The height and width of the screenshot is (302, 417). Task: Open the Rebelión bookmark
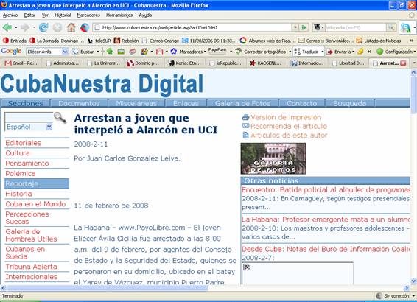point(126,41)
